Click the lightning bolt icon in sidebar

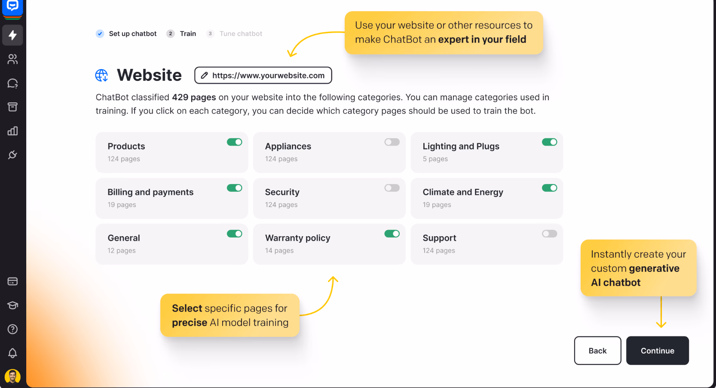[x=12, y=35]
